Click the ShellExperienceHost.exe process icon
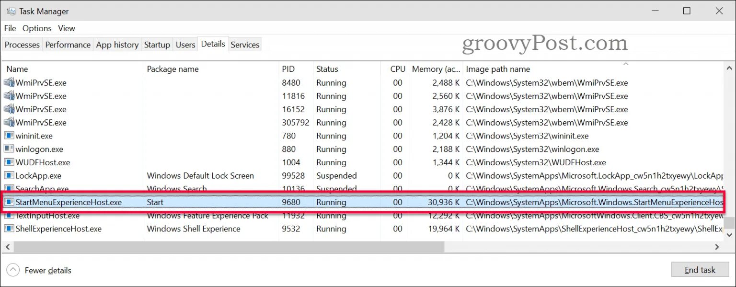The image size is (736, 287). click(x=9, y=229)
